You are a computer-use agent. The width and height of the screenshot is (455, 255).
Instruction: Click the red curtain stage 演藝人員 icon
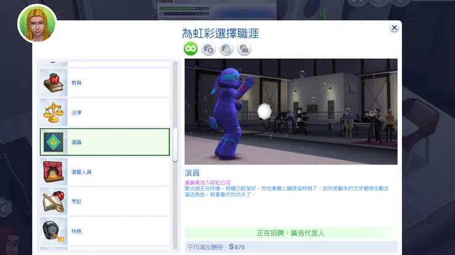[53, 172]
